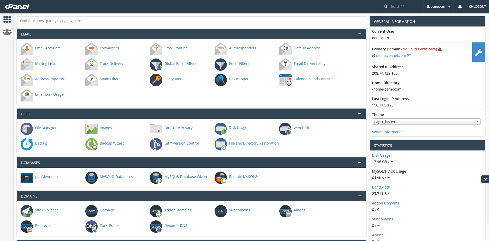Open the Remote MySQL link
Image resolution: width=489 pixels, height=241 pixels.
pos(243,177)
